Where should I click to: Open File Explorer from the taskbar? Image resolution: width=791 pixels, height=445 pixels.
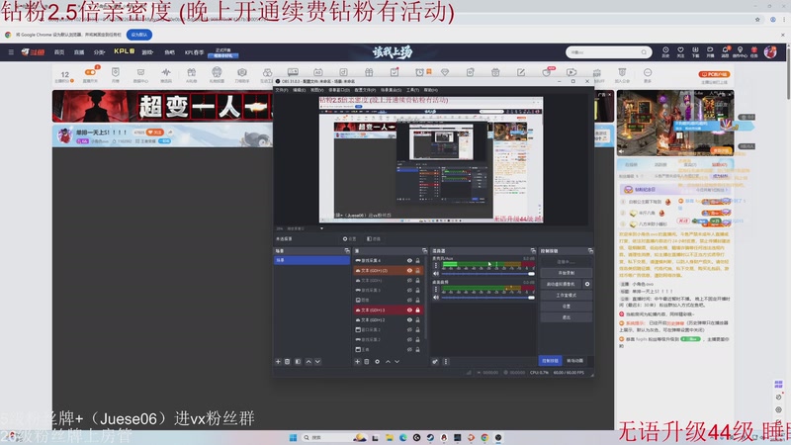[x=389, y=437]
